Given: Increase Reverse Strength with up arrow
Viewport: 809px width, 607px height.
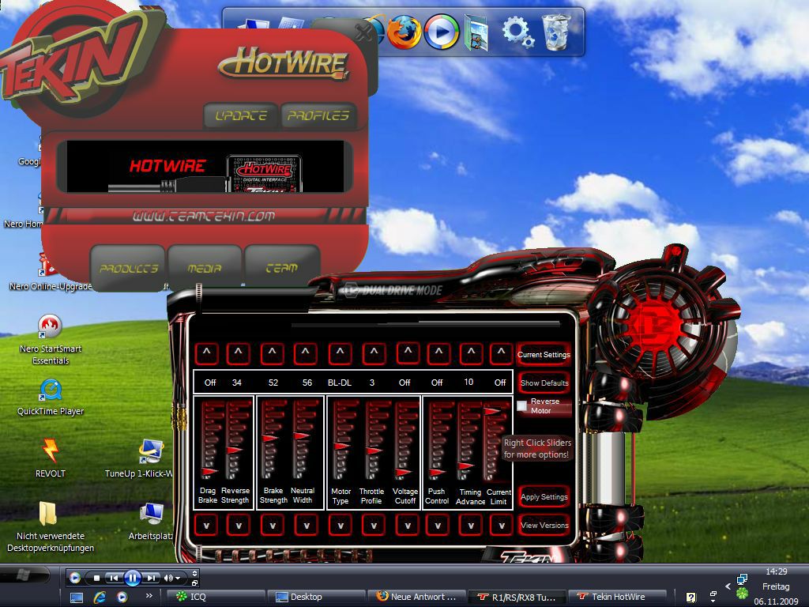Looking at the screenshot, I should pyautogui.click(x=239, y=353).
